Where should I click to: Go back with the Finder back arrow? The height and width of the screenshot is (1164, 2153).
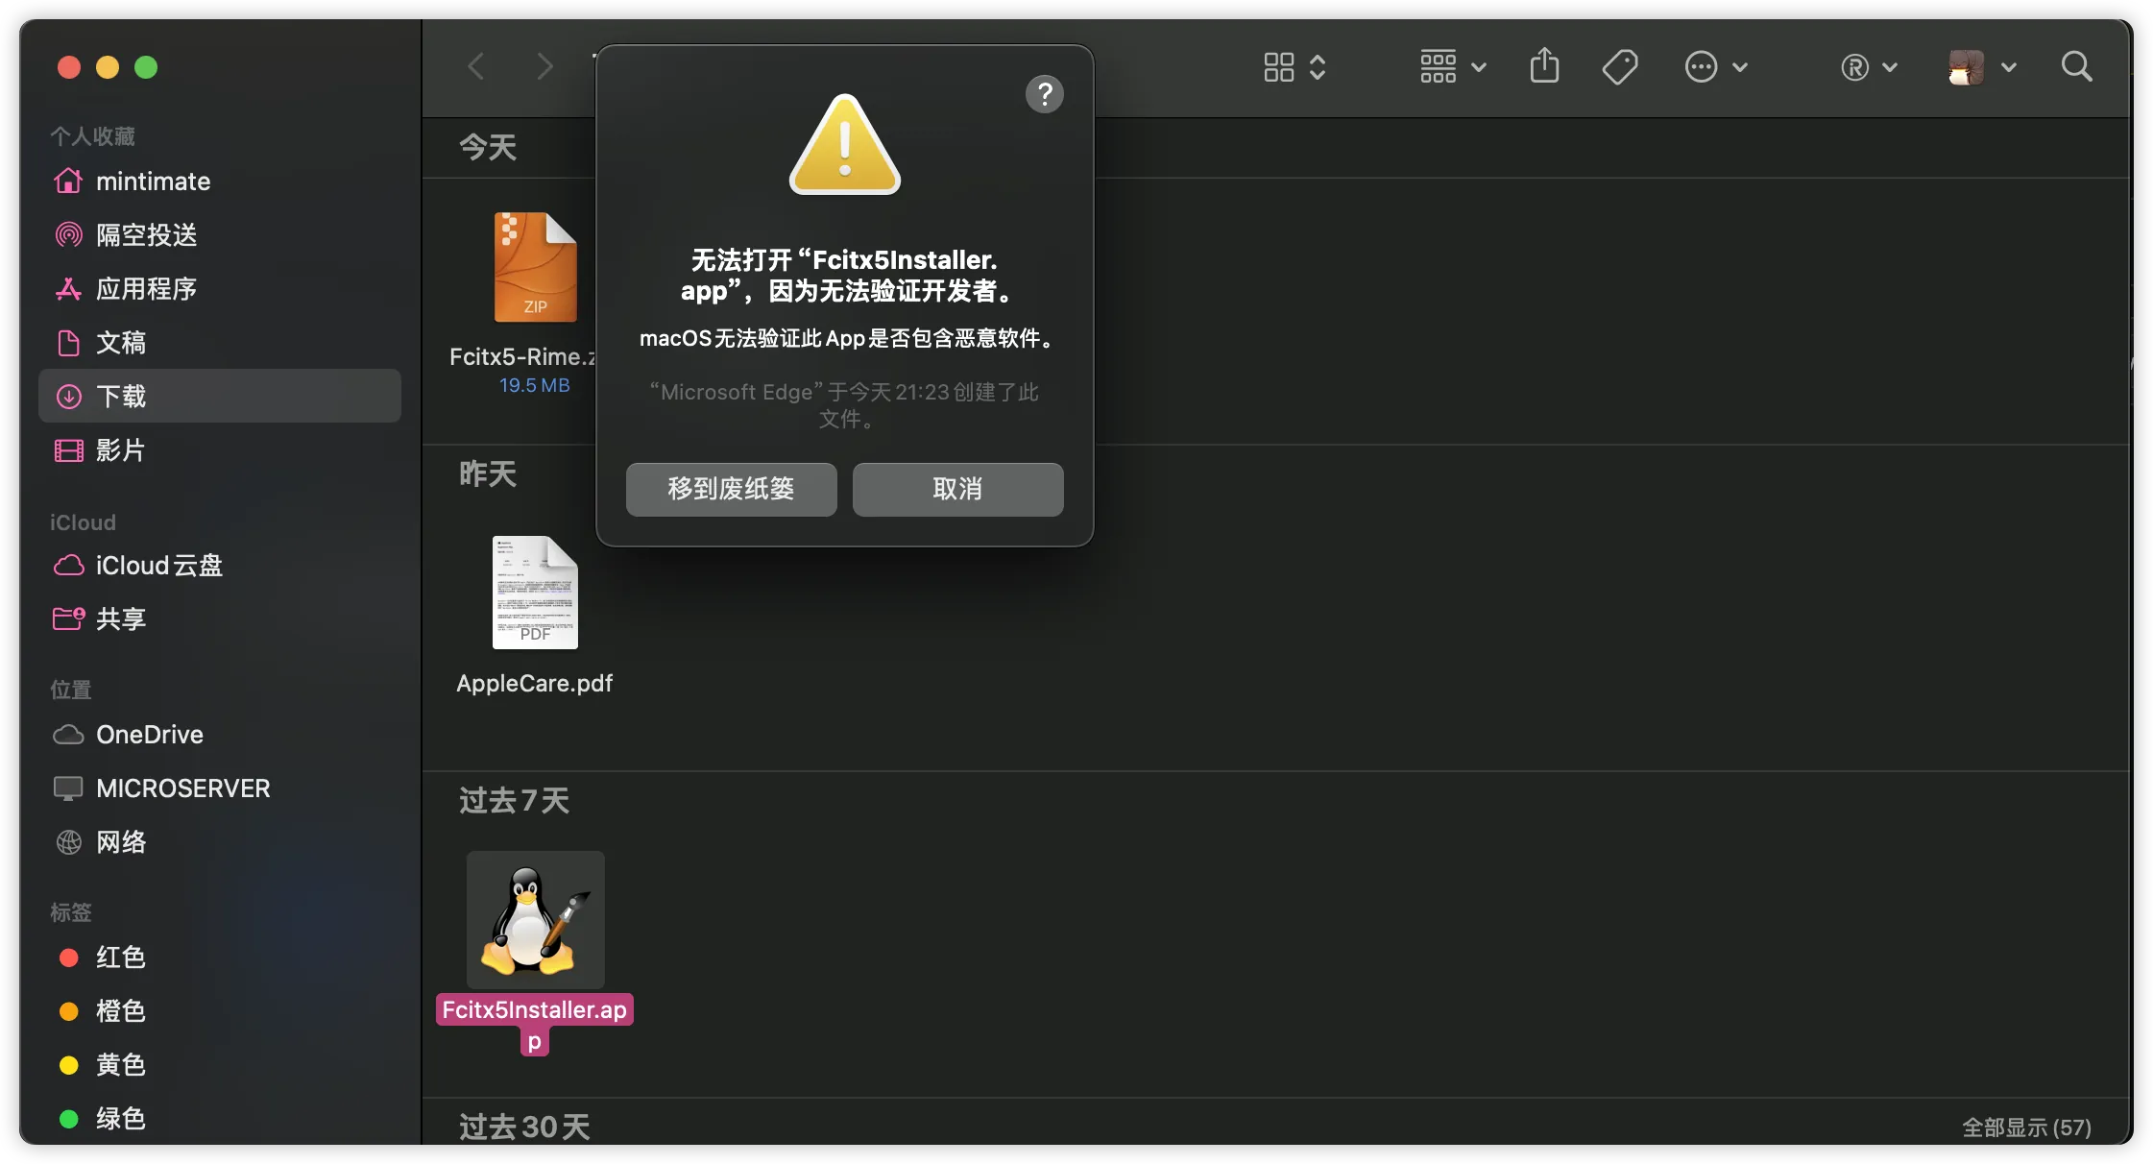(x=476, y=66)
